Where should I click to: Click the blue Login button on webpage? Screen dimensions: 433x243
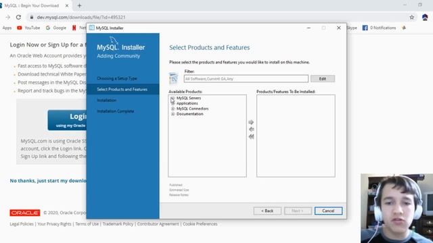click(x=67, y=120)
